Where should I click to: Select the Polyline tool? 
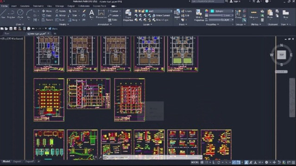(x=11, y=14)
